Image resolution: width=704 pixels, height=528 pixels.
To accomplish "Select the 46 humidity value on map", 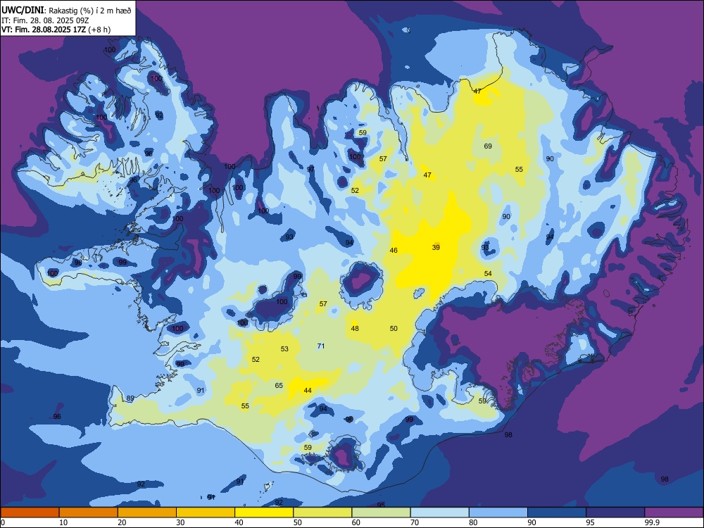I will tap(394, 251).
